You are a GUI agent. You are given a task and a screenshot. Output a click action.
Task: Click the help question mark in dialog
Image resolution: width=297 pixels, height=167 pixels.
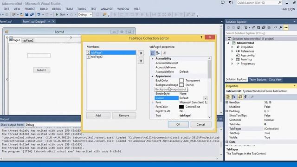(x=201, y=37)
